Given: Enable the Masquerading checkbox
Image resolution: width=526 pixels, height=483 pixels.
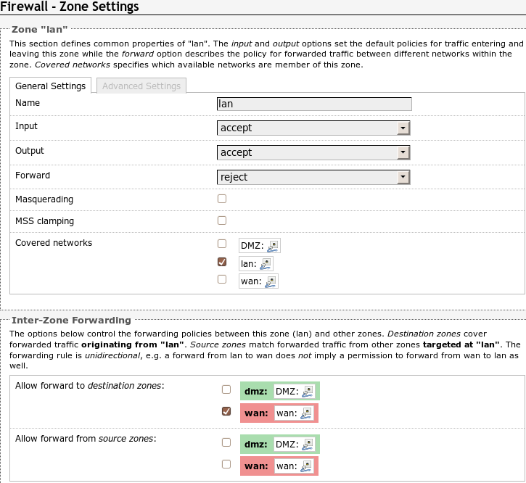Looking at the screenshot, I should coord(222,199).
